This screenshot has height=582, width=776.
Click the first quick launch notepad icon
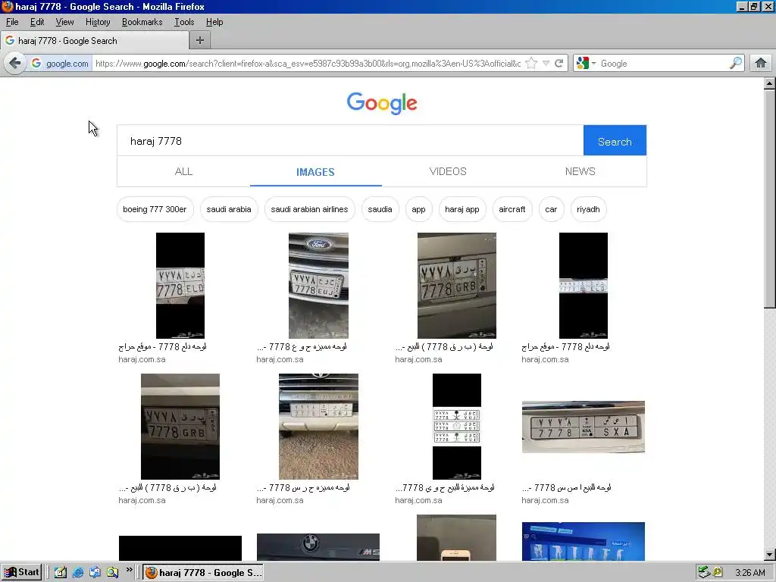coord(61,573)
